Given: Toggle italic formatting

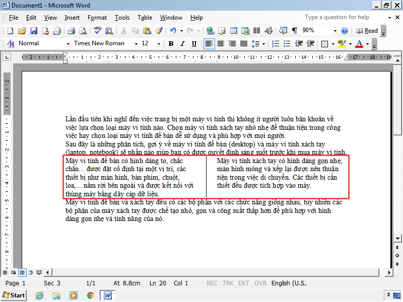Looking at the screenshot, I should 182,44.
